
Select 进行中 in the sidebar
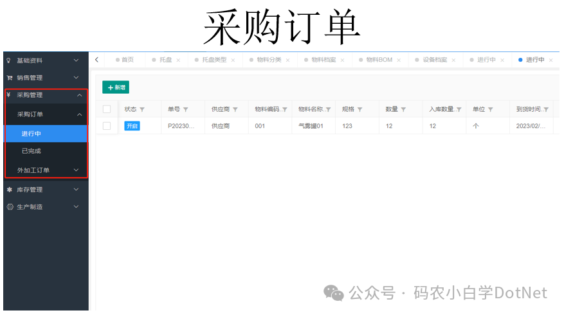coord(46,134)
